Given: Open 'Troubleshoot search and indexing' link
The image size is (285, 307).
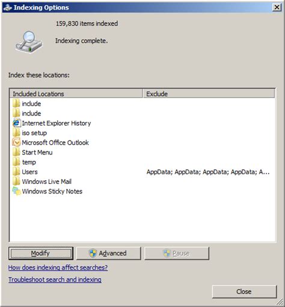Looking at the screenshot, I should click(x=55, y=279).
